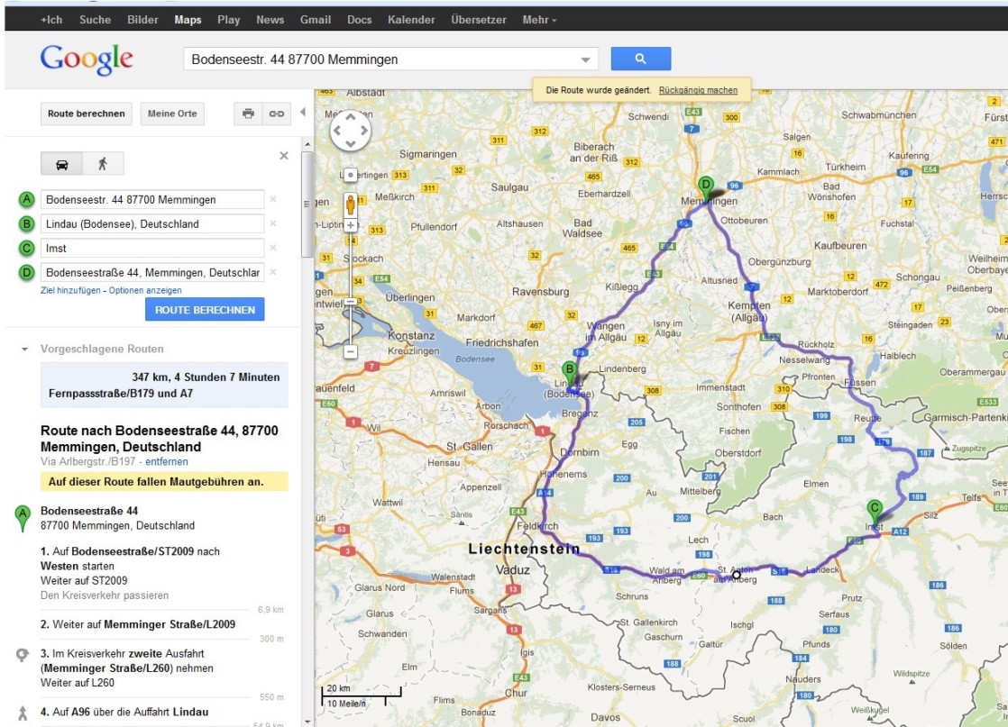This screenshot has height=727, width=1008.
Task: Pan the map up using the arrow
Action: 351,117
